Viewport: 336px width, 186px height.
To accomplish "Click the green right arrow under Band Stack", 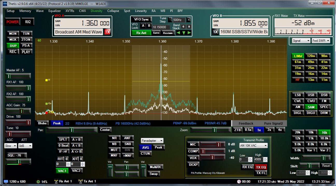I will [x=189, y=33].
